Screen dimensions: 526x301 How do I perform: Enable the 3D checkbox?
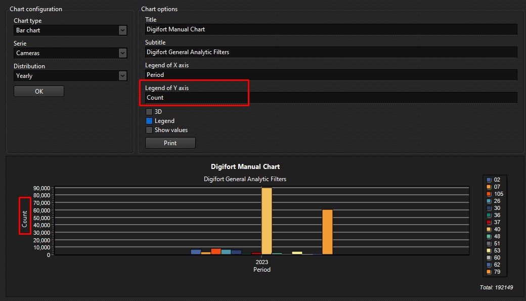[149, 112]
